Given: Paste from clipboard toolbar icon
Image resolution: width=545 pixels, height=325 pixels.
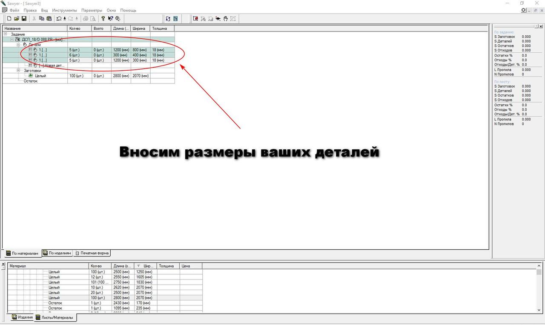Looking at the screenshot, I should coord(49,19).
